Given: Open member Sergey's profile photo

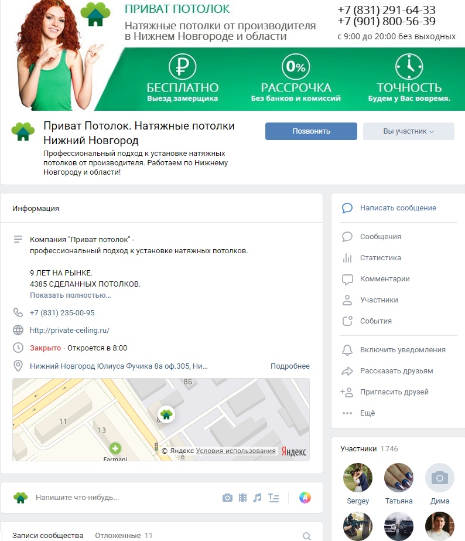Looking at the screenshot, I should pos(358,478).
